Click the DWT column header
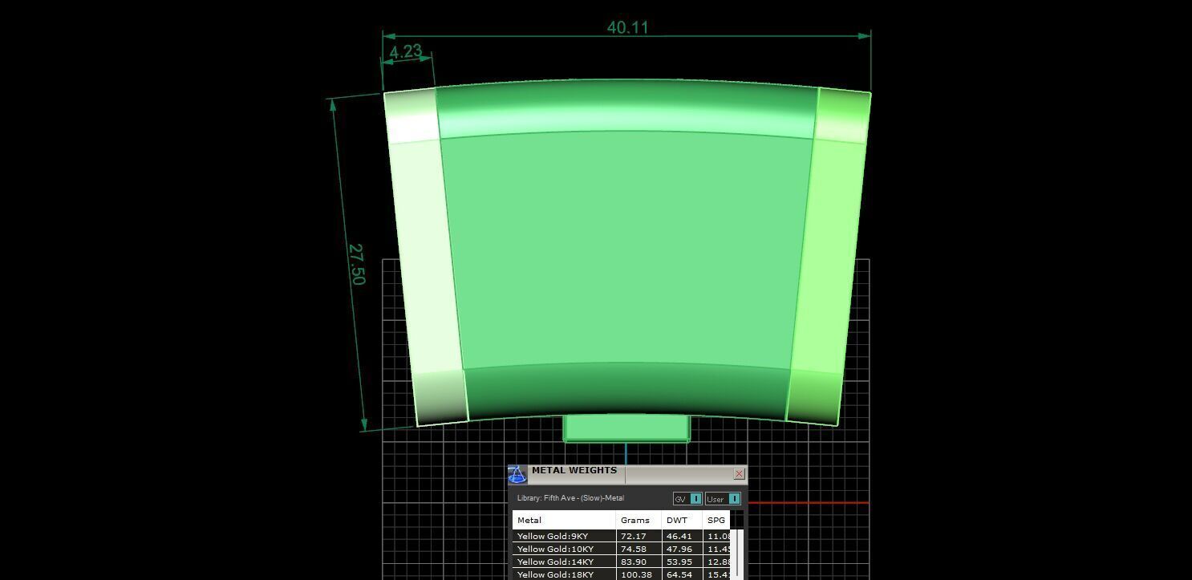 coord(683,520)
